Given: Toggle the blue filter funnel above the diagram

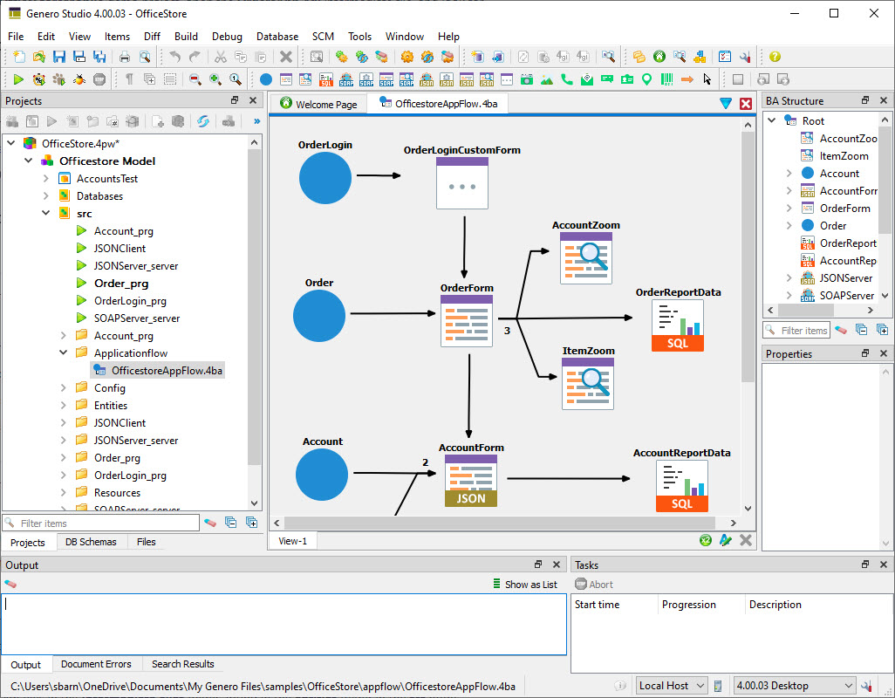Looking at the screenshot, I should click(x=725, y=102).
